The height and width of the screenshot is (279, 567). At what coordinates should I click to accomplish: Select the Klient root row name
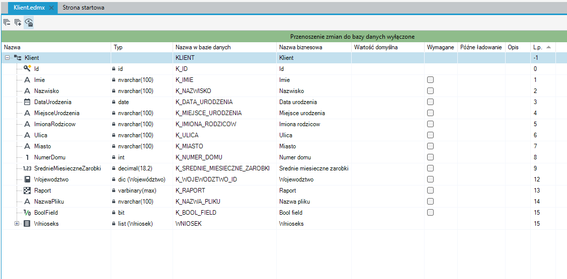pyautogui.click(x=32, y=58)
